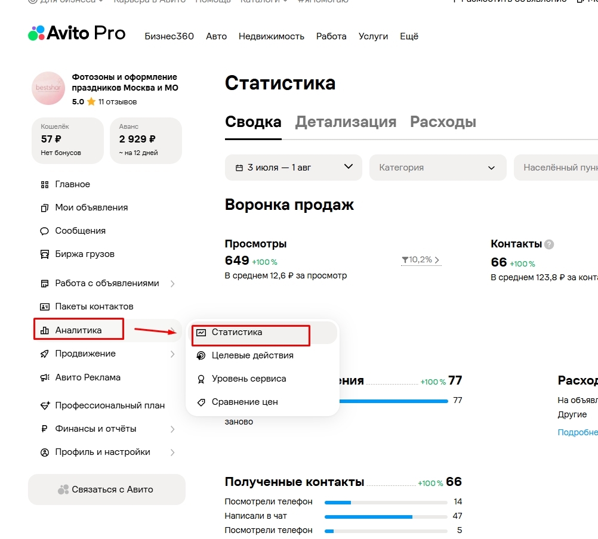Open the Кошелёк 57 ₽ card
This screenshot has width=598, height=539.
click(68, 141)
